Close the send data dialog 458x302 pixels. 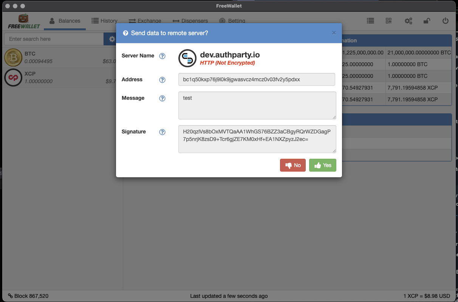point(334,33)
